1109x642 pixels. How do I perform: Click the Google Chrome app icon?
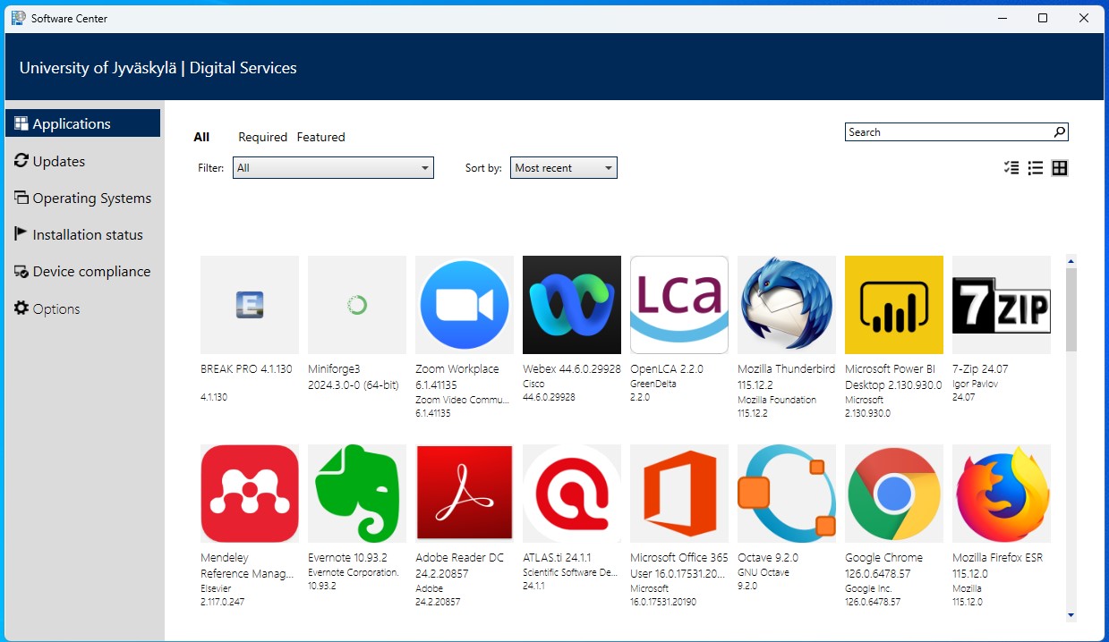893,494
